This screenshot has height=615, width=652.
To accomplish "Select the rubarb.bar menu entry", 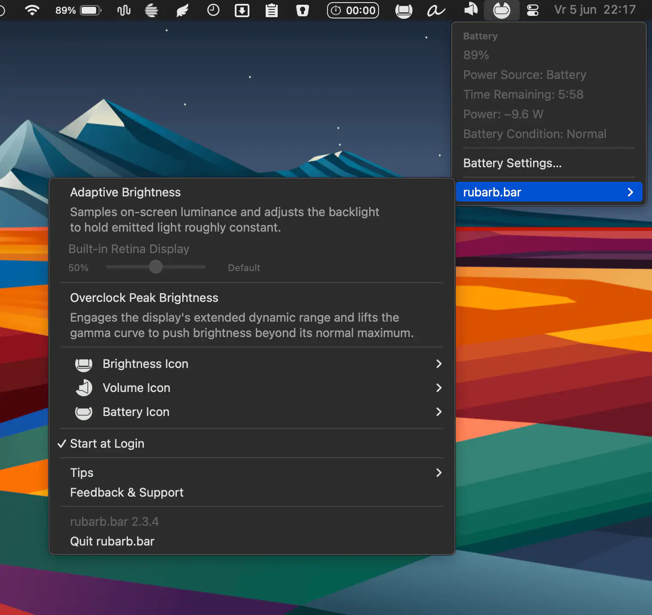I will (549, 192).
